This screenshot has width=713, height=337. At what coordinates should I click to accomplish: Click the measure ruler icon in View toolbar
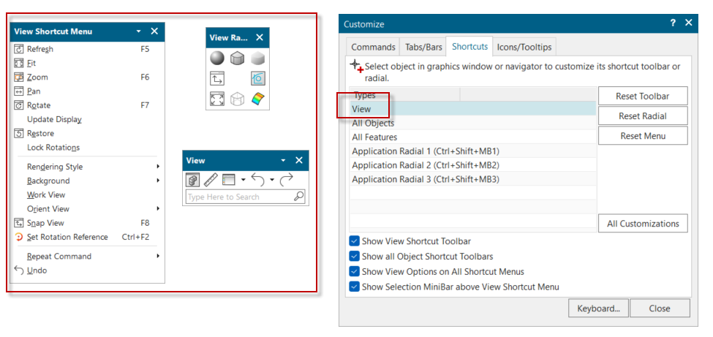(x=211, y=179)
